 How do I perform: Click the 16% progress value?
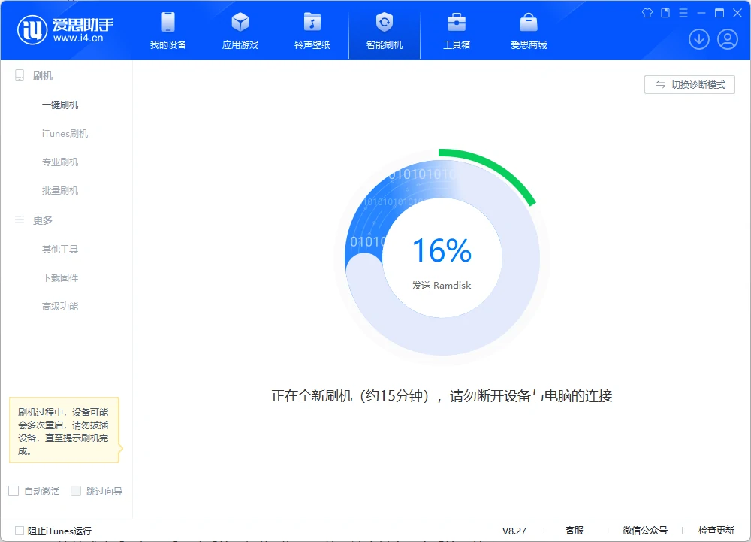(x=442, y=250)
